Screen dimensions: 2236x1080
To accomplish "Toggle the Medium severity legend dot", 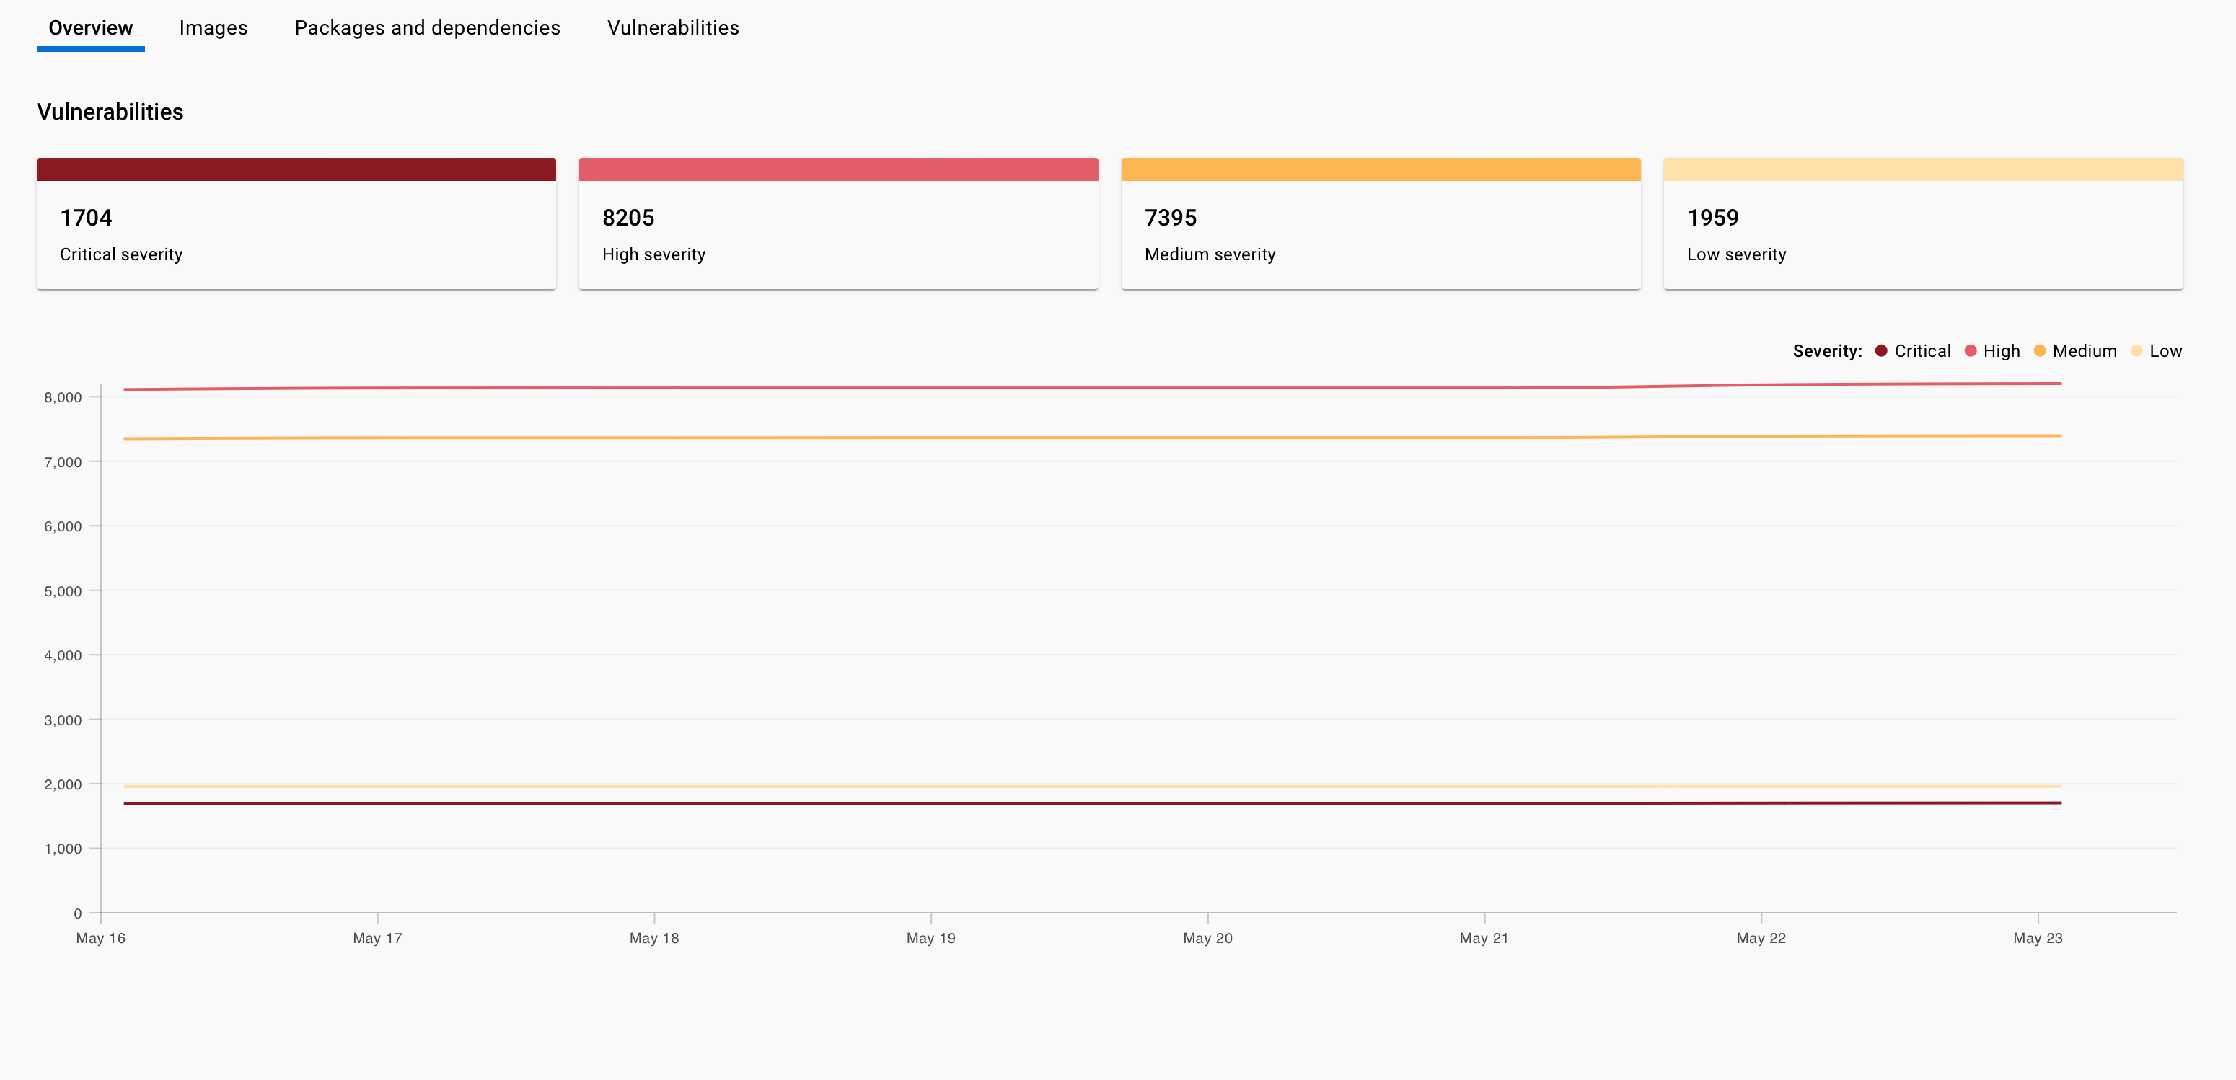I will [2040, 351].
